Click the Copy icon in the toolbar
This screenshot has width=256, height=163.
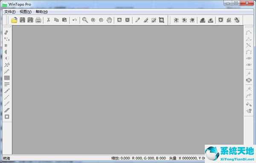click(x=56, y=20)
